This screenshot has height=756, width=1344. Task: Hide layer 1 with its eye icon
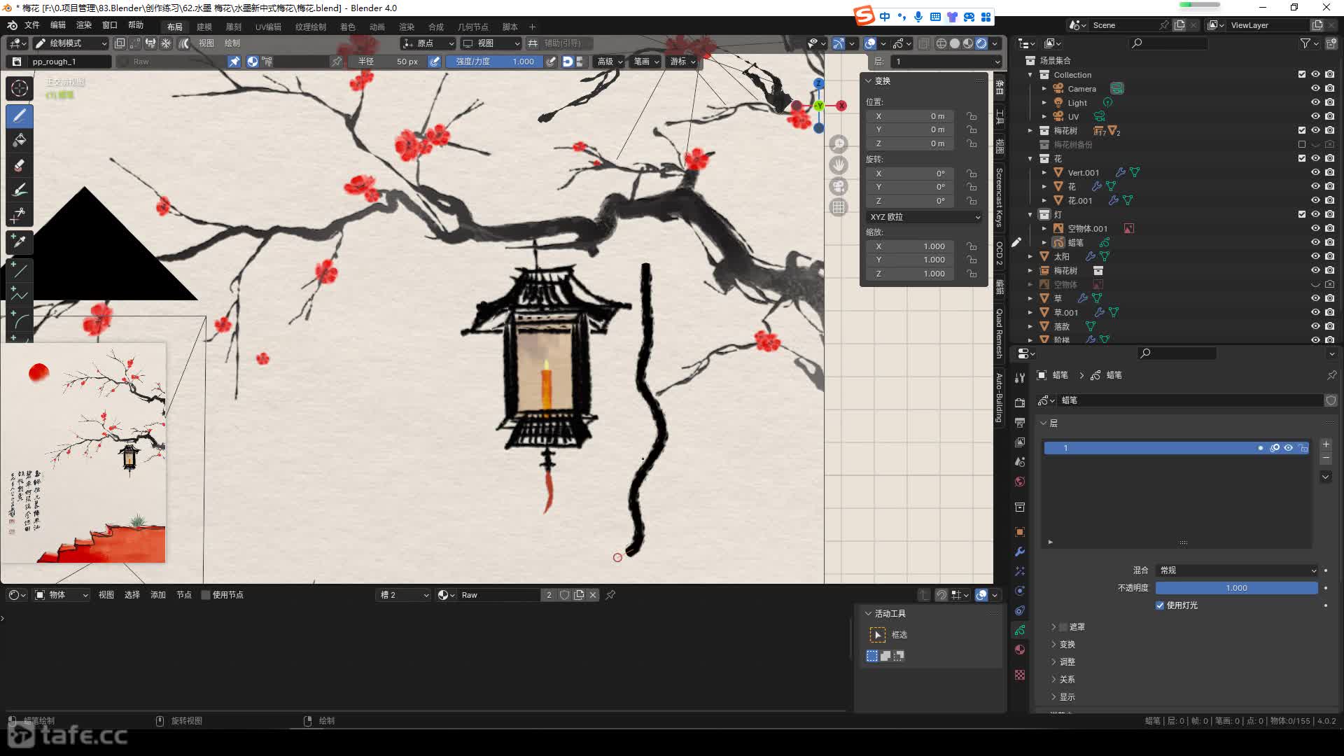pos(1288,448)
